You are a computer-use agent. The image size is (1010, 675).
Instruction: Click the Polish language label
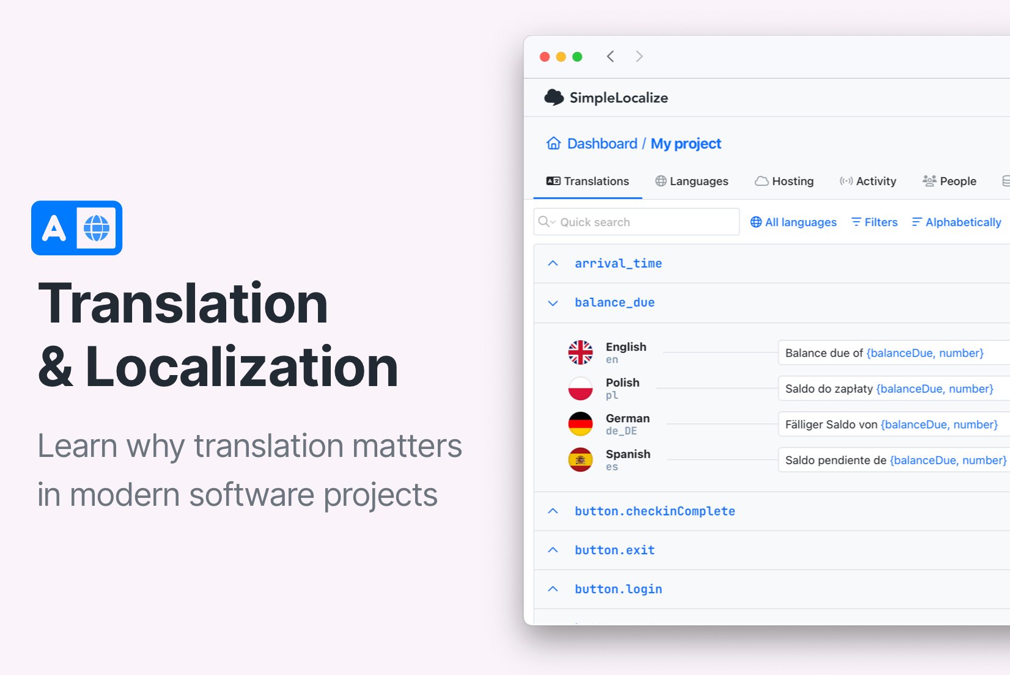[x=622, y=382]
